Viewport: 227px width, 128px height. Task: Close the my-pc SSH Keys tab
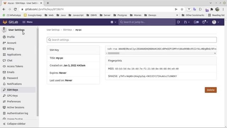41,3
